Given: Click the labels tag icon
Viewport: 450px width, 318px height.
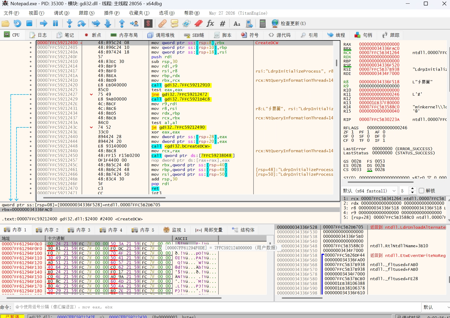Looking at the screenshot, I should click(x=187, y=23).
